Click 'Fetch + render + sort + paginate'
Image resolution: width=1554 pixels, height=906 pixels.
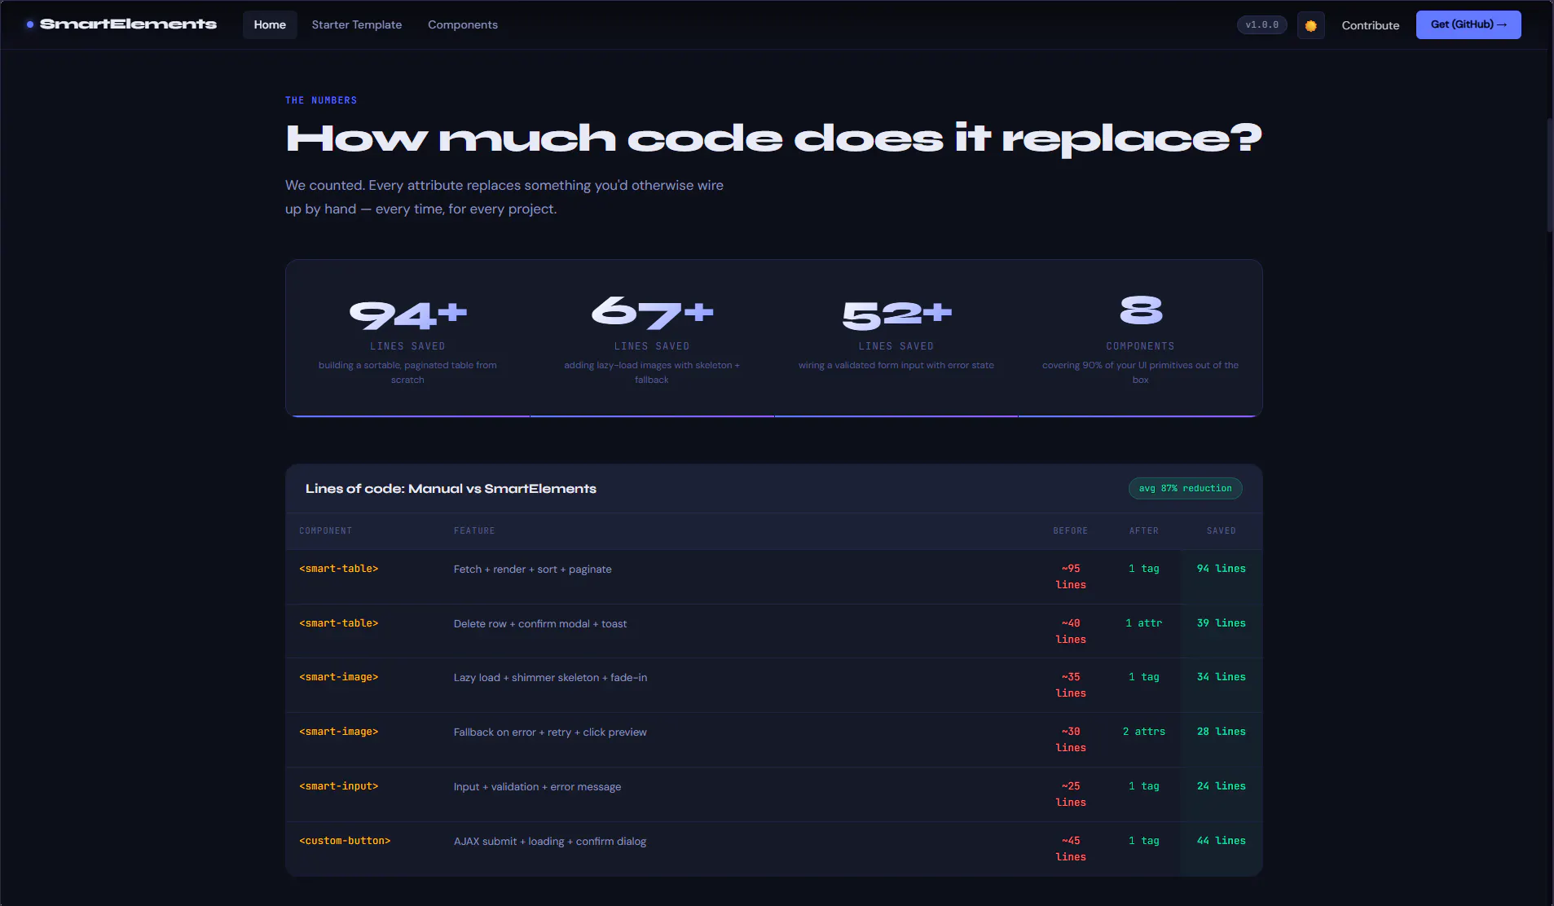pos(533,569)
